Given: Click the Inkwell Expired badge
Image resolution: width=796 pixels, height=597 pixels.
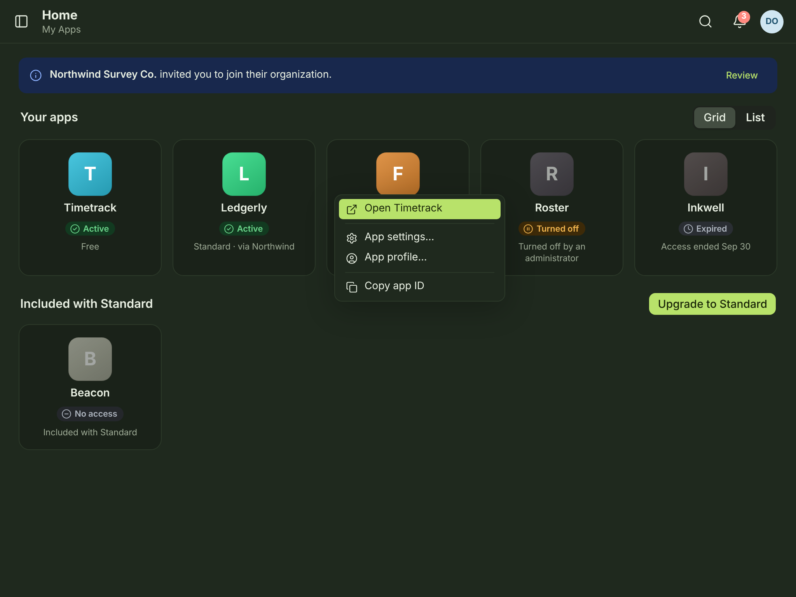Looking at the screenshot, I should (x=706, y=229).
